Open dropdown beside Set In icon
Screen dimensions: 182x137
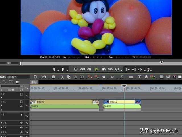click(58, 70)
